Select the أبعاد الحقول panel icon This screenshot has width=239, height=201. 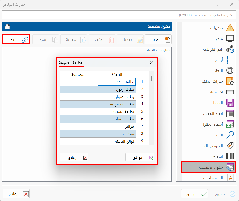coord(230,113)
